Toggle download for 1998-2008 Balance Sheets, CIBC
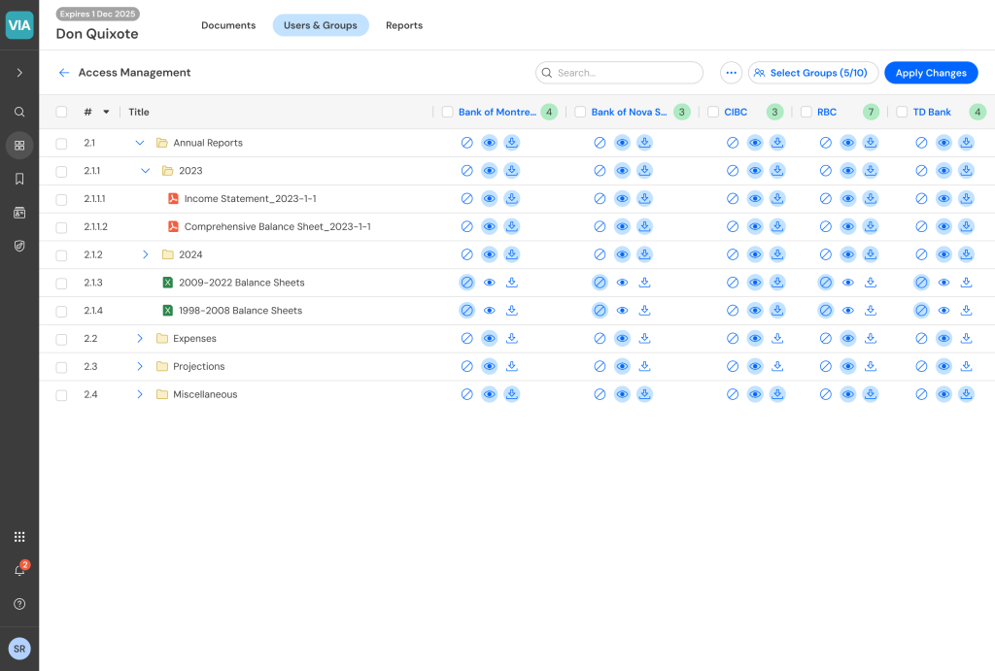Viewport: 995px width, 671px height. click(x=777, y=310)
